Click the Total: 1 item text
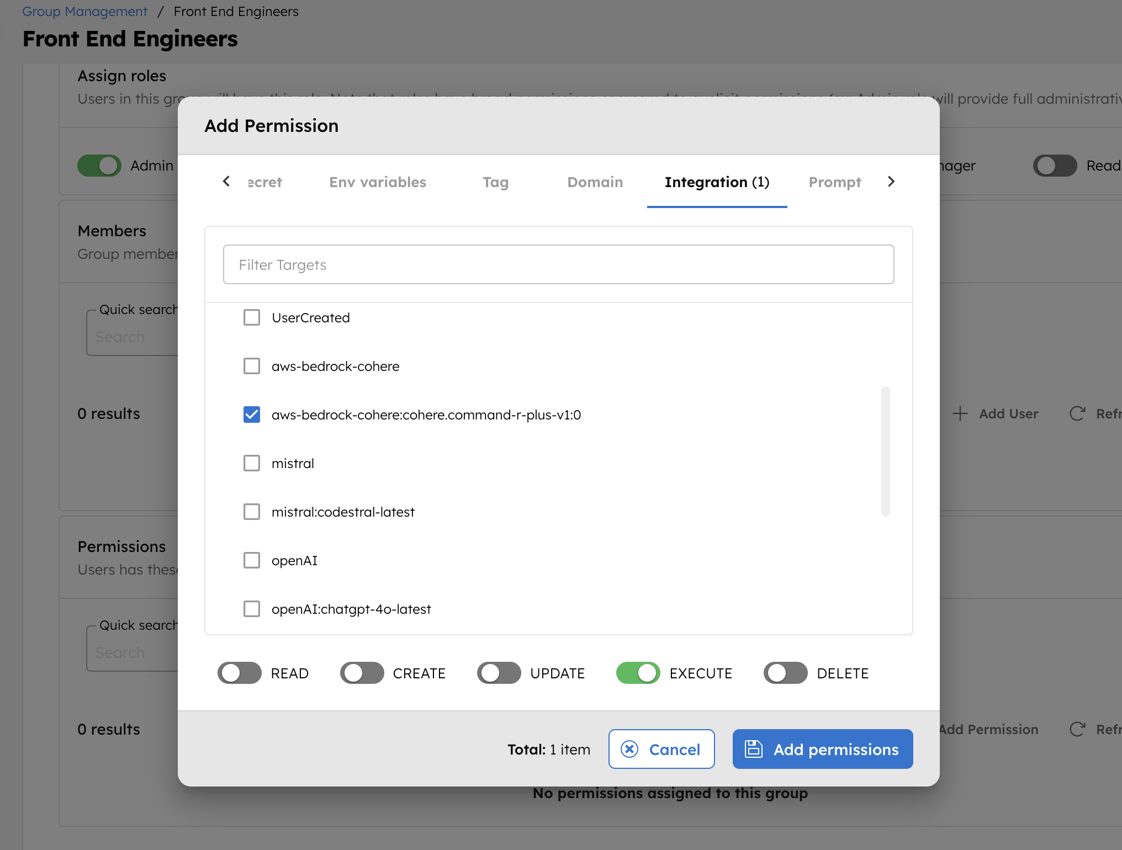Viewport: 1122px width, 850px height. (x=549, y=749)
